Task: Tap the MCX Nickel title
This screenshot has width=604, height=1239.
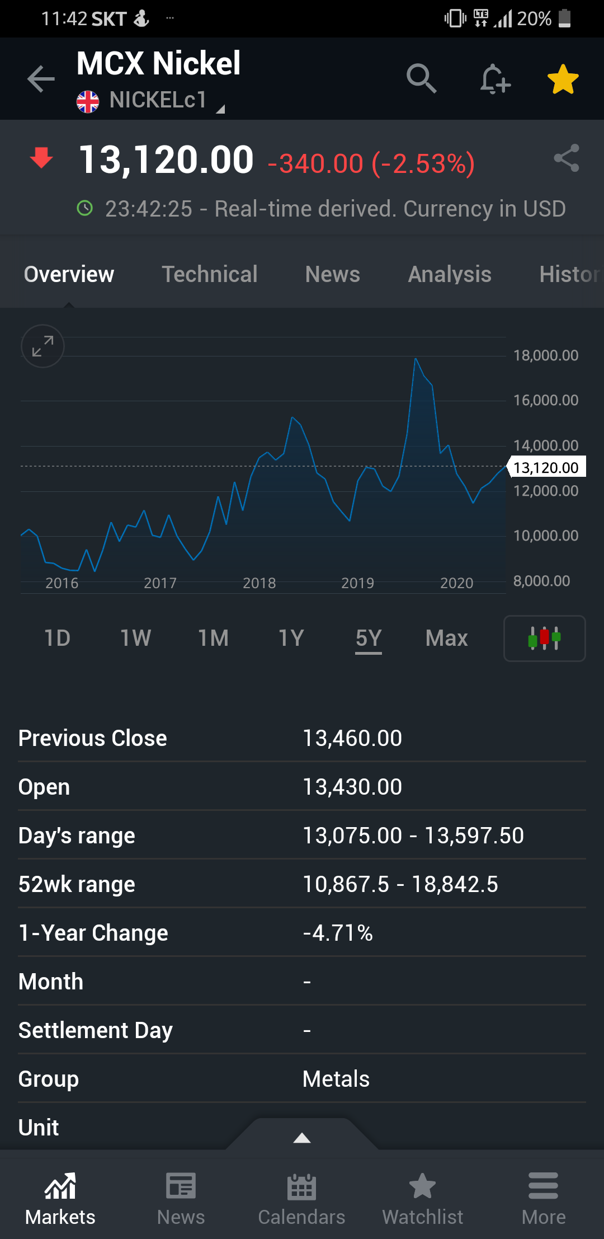Action: [158, 63]
